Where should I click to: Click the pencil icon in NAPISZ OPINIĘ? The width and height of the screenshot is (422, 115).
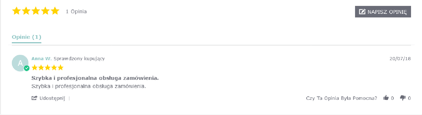click(x=362, y=12)
